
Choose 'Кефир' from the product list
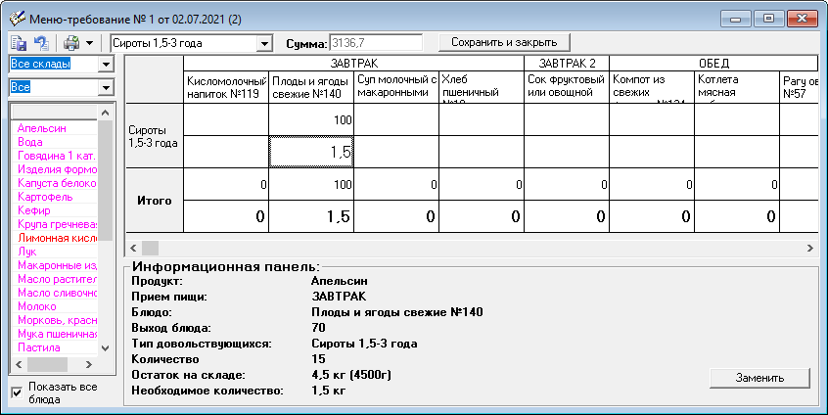pos(33,210)
